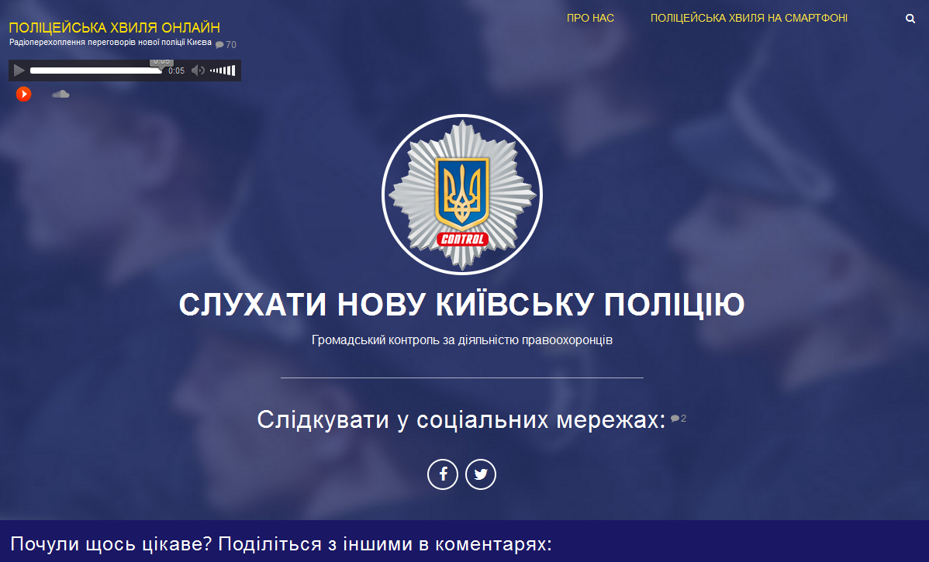Click the orange SoundCloud play button

point(24,94)
